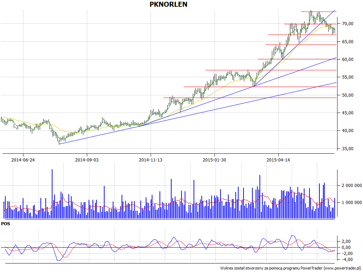Select the 1 000 000 volume axis label

(352, 203)
